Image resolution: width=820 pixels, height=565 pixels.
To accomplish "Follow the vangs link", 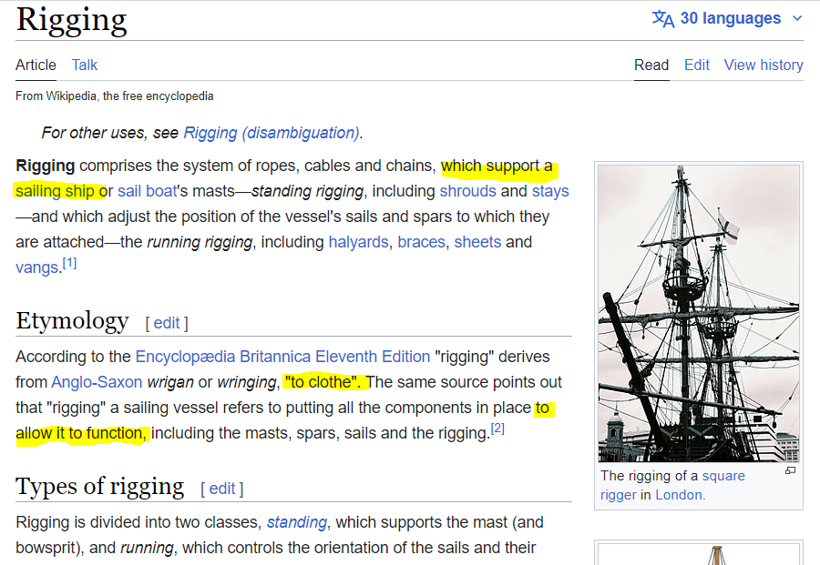I will pos(37,267).
